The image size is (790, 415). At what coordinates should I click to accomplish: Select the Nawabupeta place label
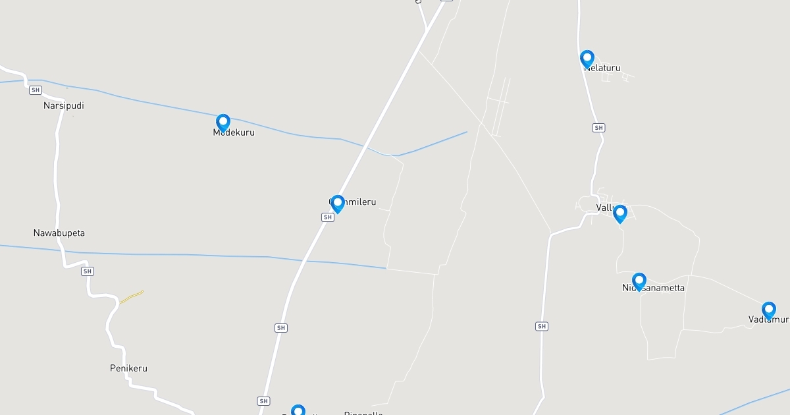59,233
